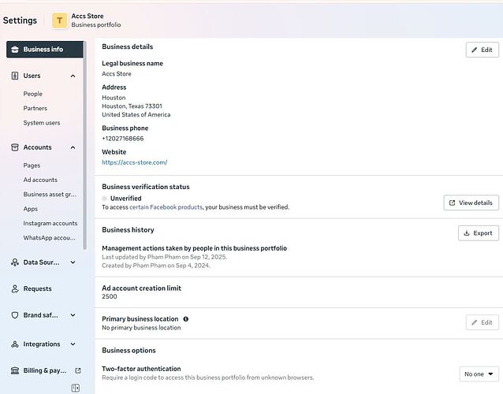Open the People menu item
This screenshot has height=394, width=503.
[33, 94]
